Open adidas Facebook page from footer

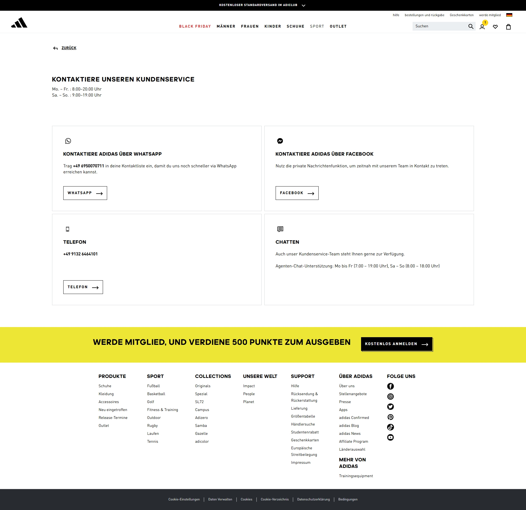click(x=390, y=386)
